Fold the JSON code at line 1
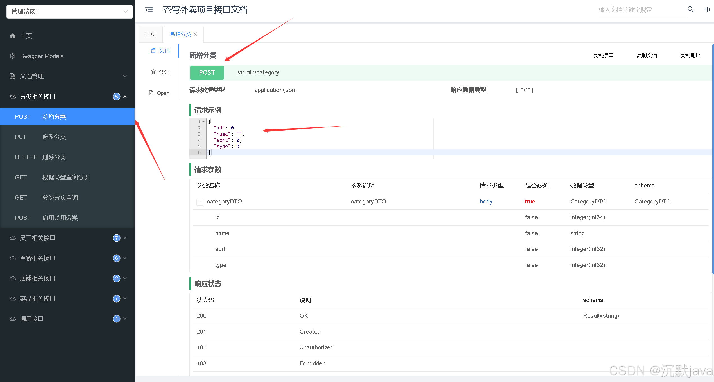 [203, 122]
